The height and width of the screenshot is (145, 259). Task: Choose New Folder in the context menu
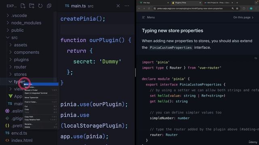(41, 87)
